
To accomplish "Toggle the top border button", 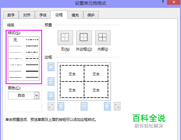I will click(x=51, y=67).
